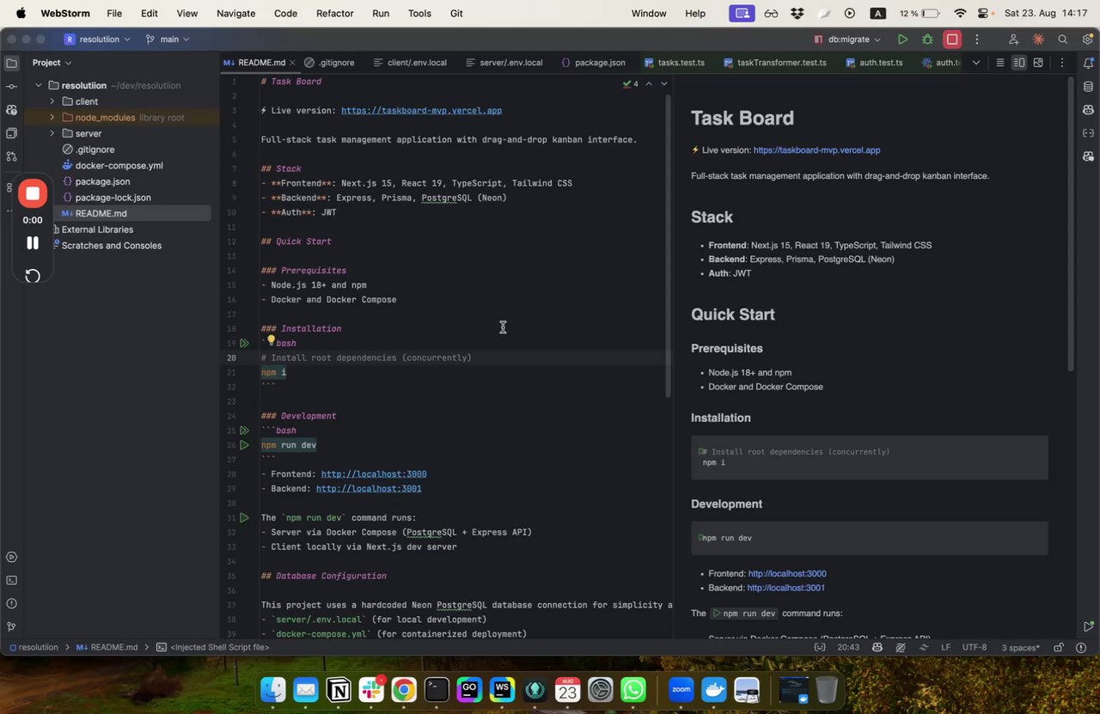The width and height of the screenshot is (1100, 714).
Task: Open Search Everywhere magnifier
Action: point(1063,40)
